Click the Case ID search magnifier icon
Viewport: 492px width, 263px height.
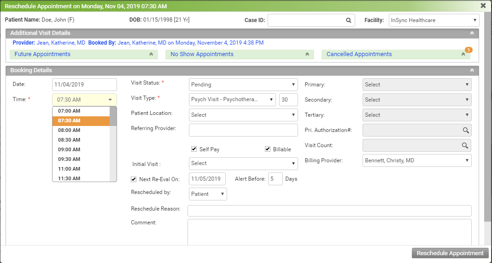click(x=349, y=20)
